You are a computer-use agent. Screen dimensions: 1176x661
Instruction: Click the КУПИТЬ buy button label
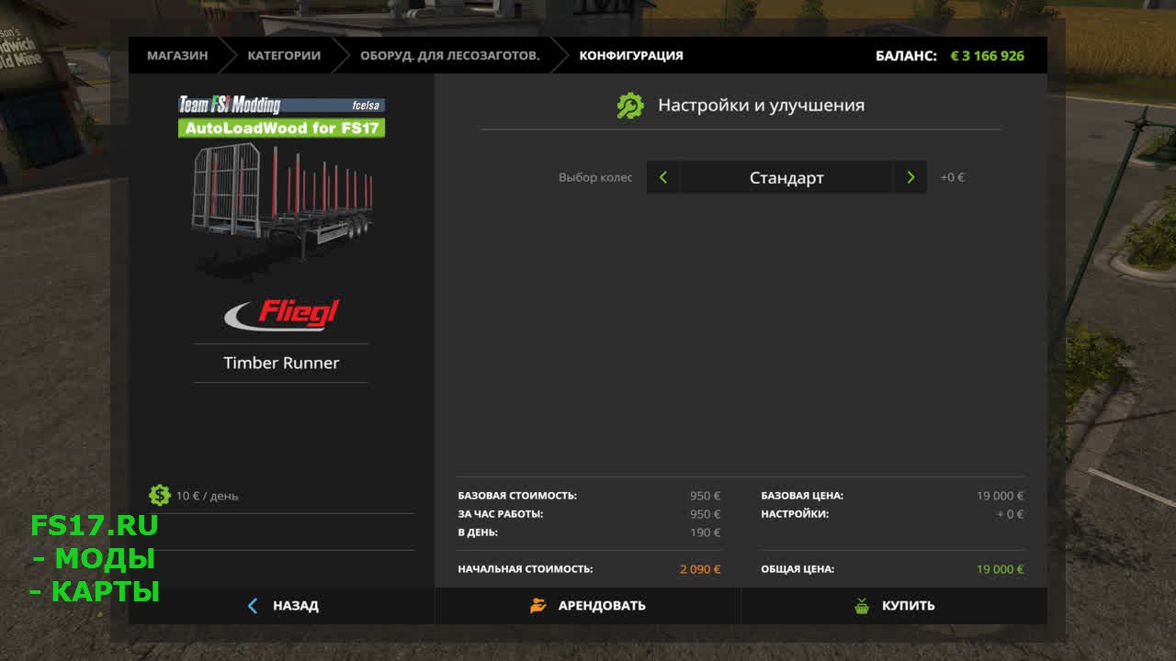tap(909, 606)
